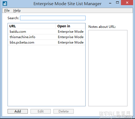The width and height of the screenshot is (135, 119).
Task: Open the File menu
Action: click(x=7, y=11)
